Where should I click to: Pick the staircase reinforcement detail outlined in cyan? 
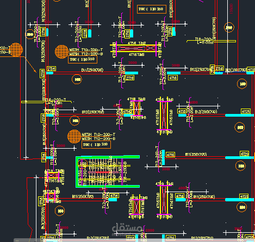108,171
